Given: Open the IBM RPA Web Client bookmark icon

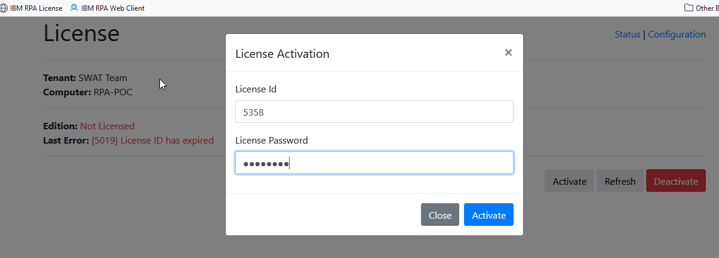Looking at the screenshot, I should (74, 8).
